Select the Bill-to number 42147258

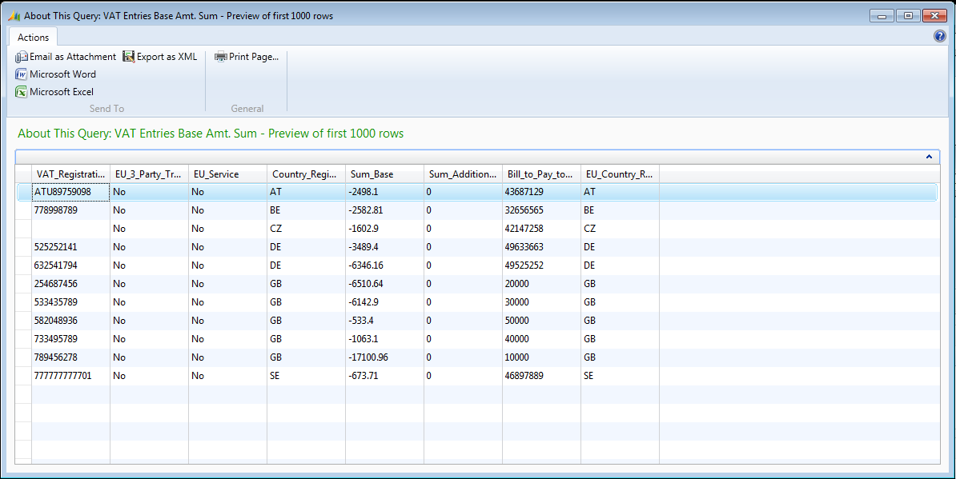542,229
